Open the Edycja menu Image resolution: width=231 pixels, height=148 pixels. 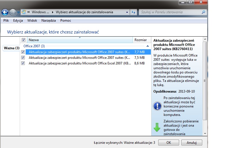(x=18, y=21)
